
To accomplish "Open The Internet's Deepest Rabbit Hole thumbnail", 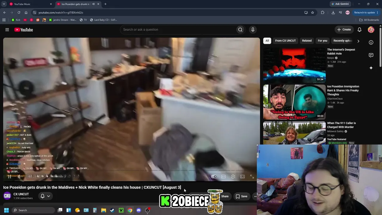I will [x=294, y=65].
